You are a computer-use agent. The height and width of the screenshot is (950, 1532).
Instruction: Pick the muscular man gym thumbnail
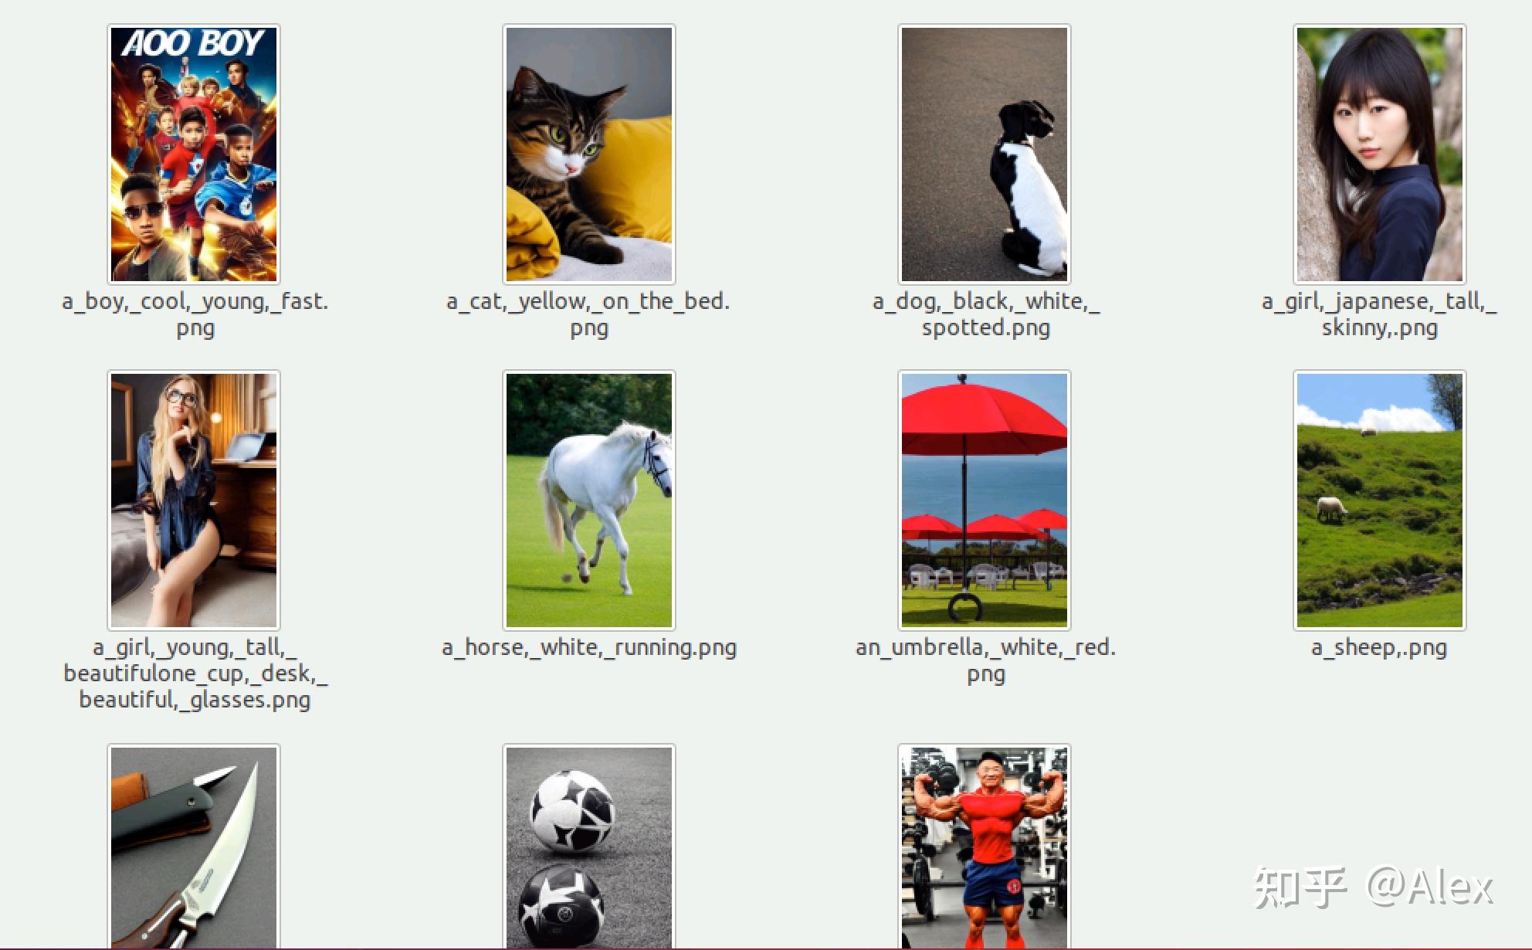[x=985, y=847]
